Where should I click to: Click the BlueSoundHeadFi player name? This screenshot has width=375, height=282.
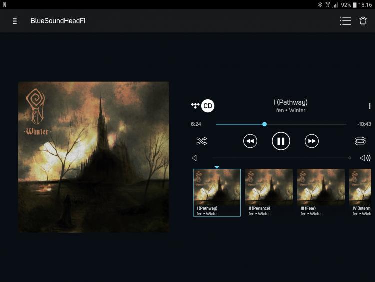pyautogui.click(x=58, y=21)
